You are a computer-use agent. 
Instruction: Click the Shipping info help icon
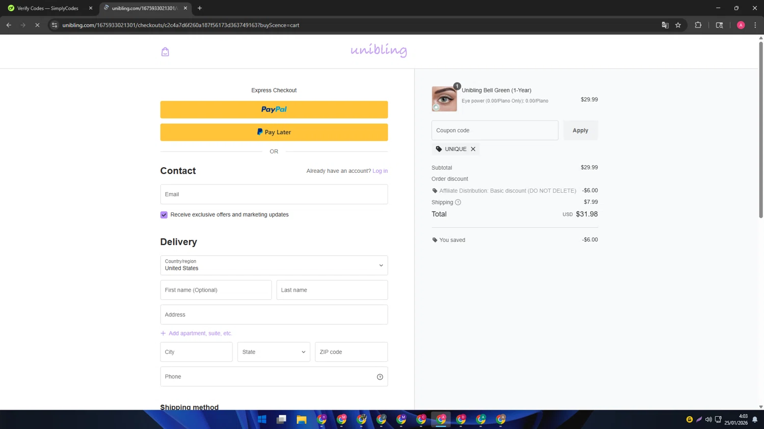(x=458, y=202)
